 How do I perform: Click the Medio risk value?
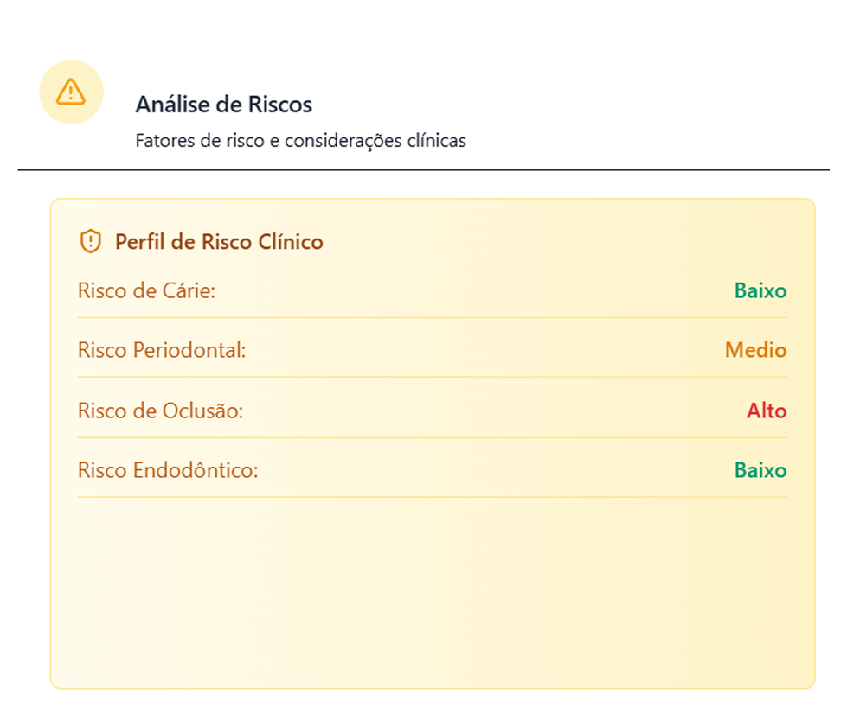(755, 350)
